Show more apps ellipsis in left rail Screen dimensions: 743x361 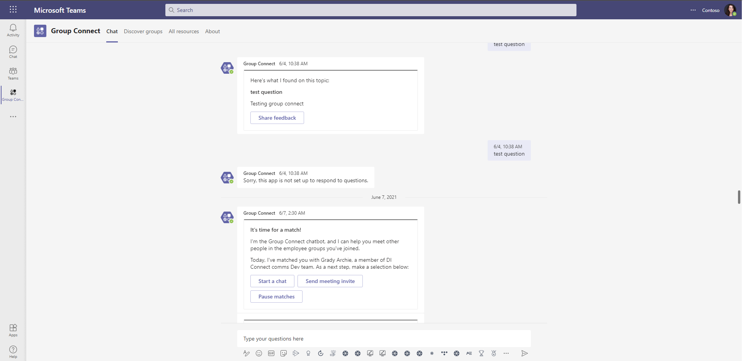(13, 117)
